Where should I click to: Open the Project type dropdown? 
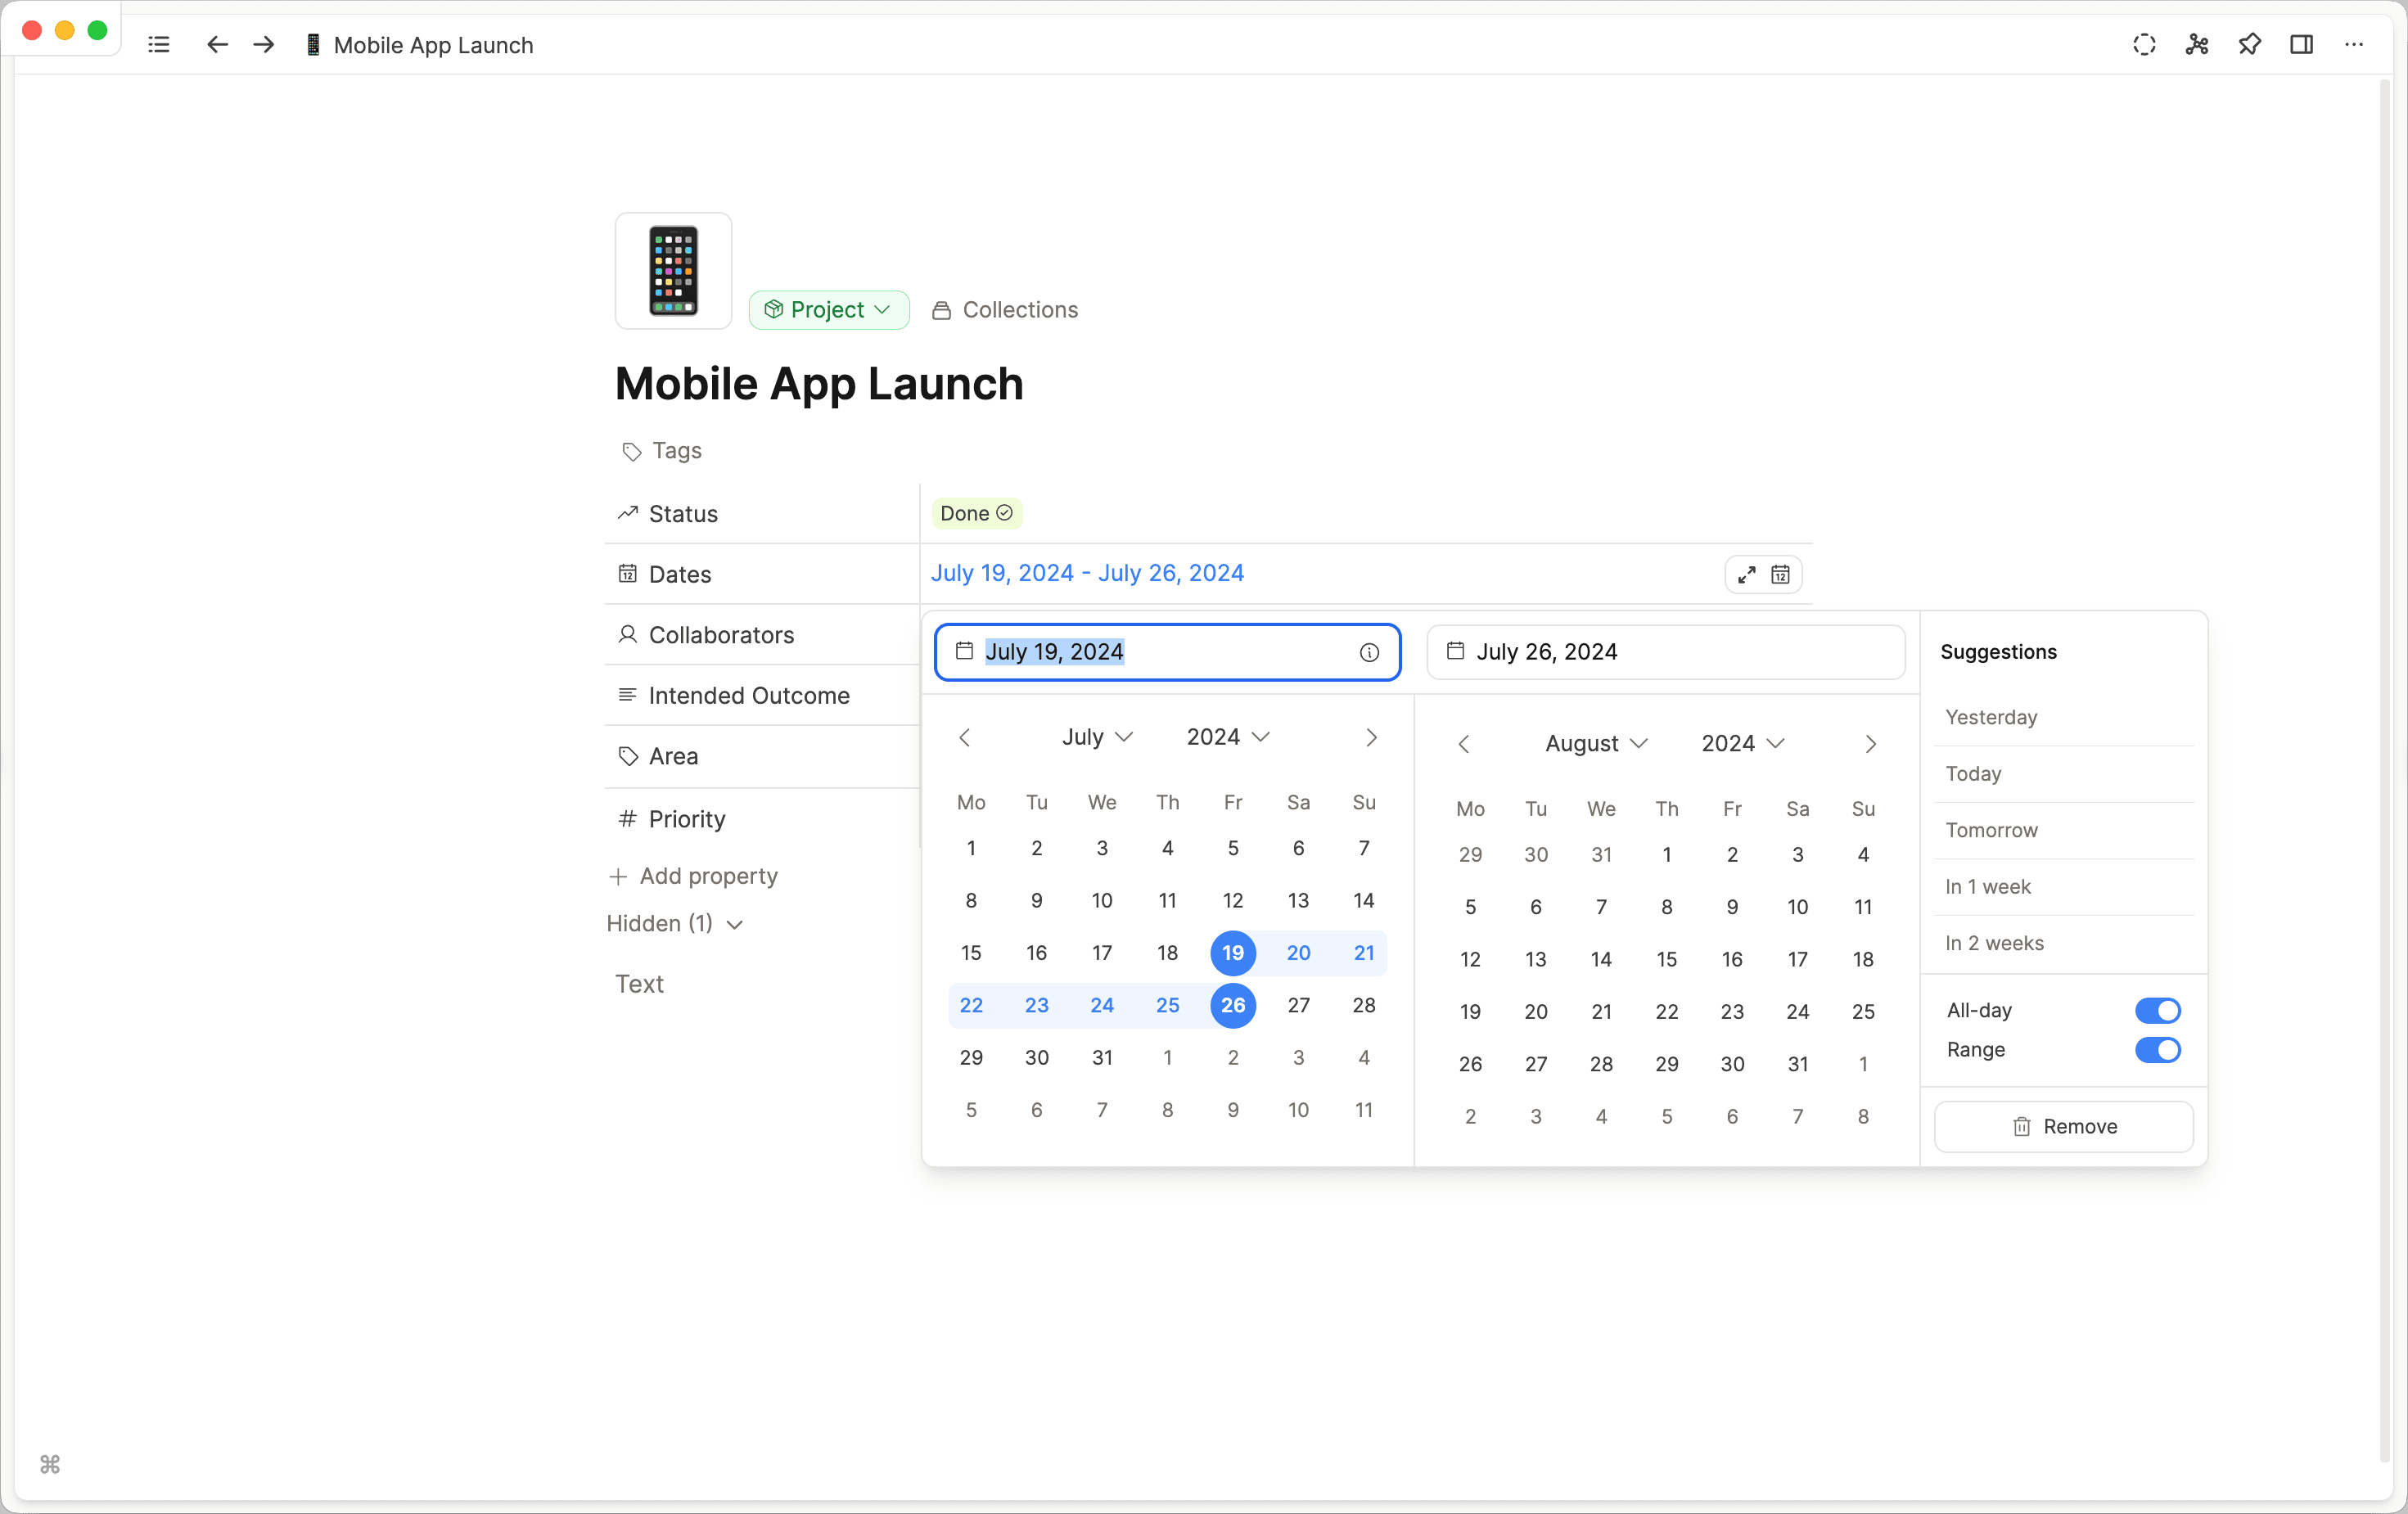[828, 310]
